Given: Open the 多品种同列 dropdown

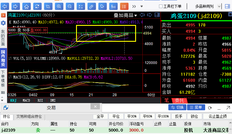Looking at the screenshot, I should point(219,6).
